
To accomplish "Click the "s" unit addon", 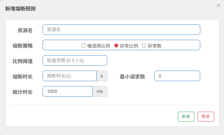I will coord(102,76).
